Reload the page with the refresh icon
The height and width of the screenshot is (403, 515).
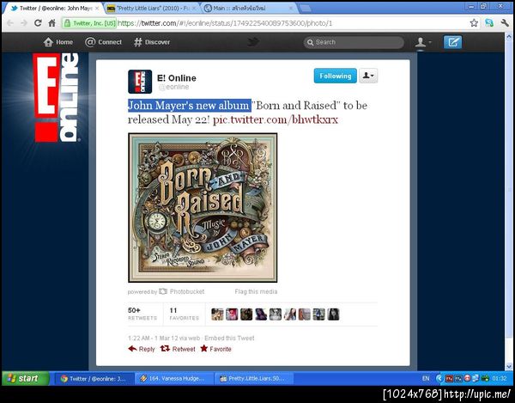38,23
